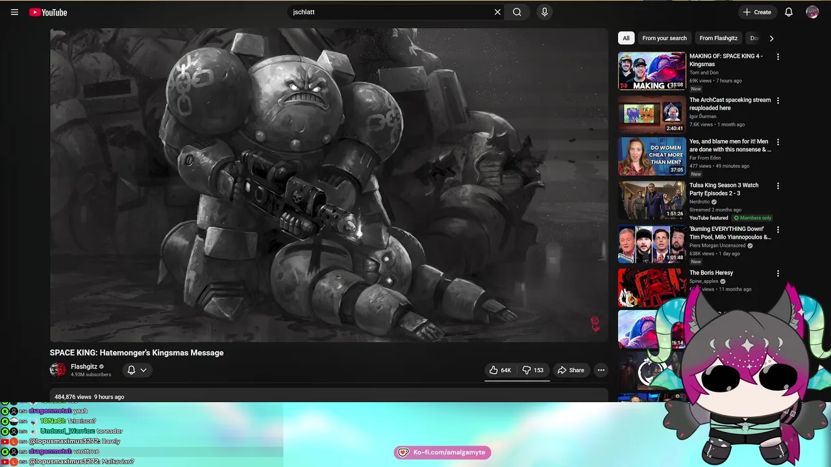The image size is (831, 467).
Task: Open the Tulsa King Season 3 thumbnail
Action: [652, 200]
